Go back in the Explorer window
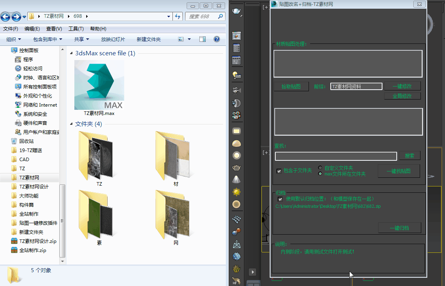 coord(6,17)
